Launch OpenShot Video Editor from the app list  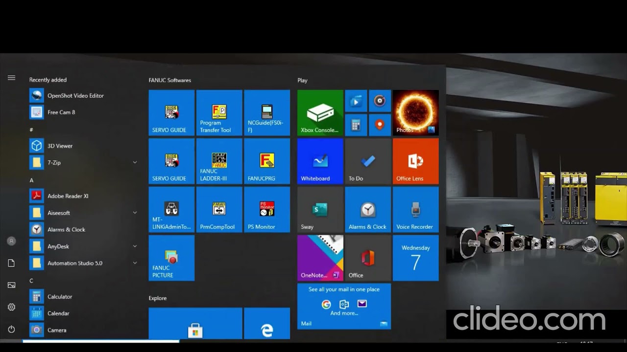[84, 95]
